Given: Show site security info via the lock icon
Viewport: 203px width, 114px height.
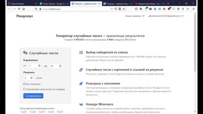Looking at the screenshot, I should pos(40,9).
